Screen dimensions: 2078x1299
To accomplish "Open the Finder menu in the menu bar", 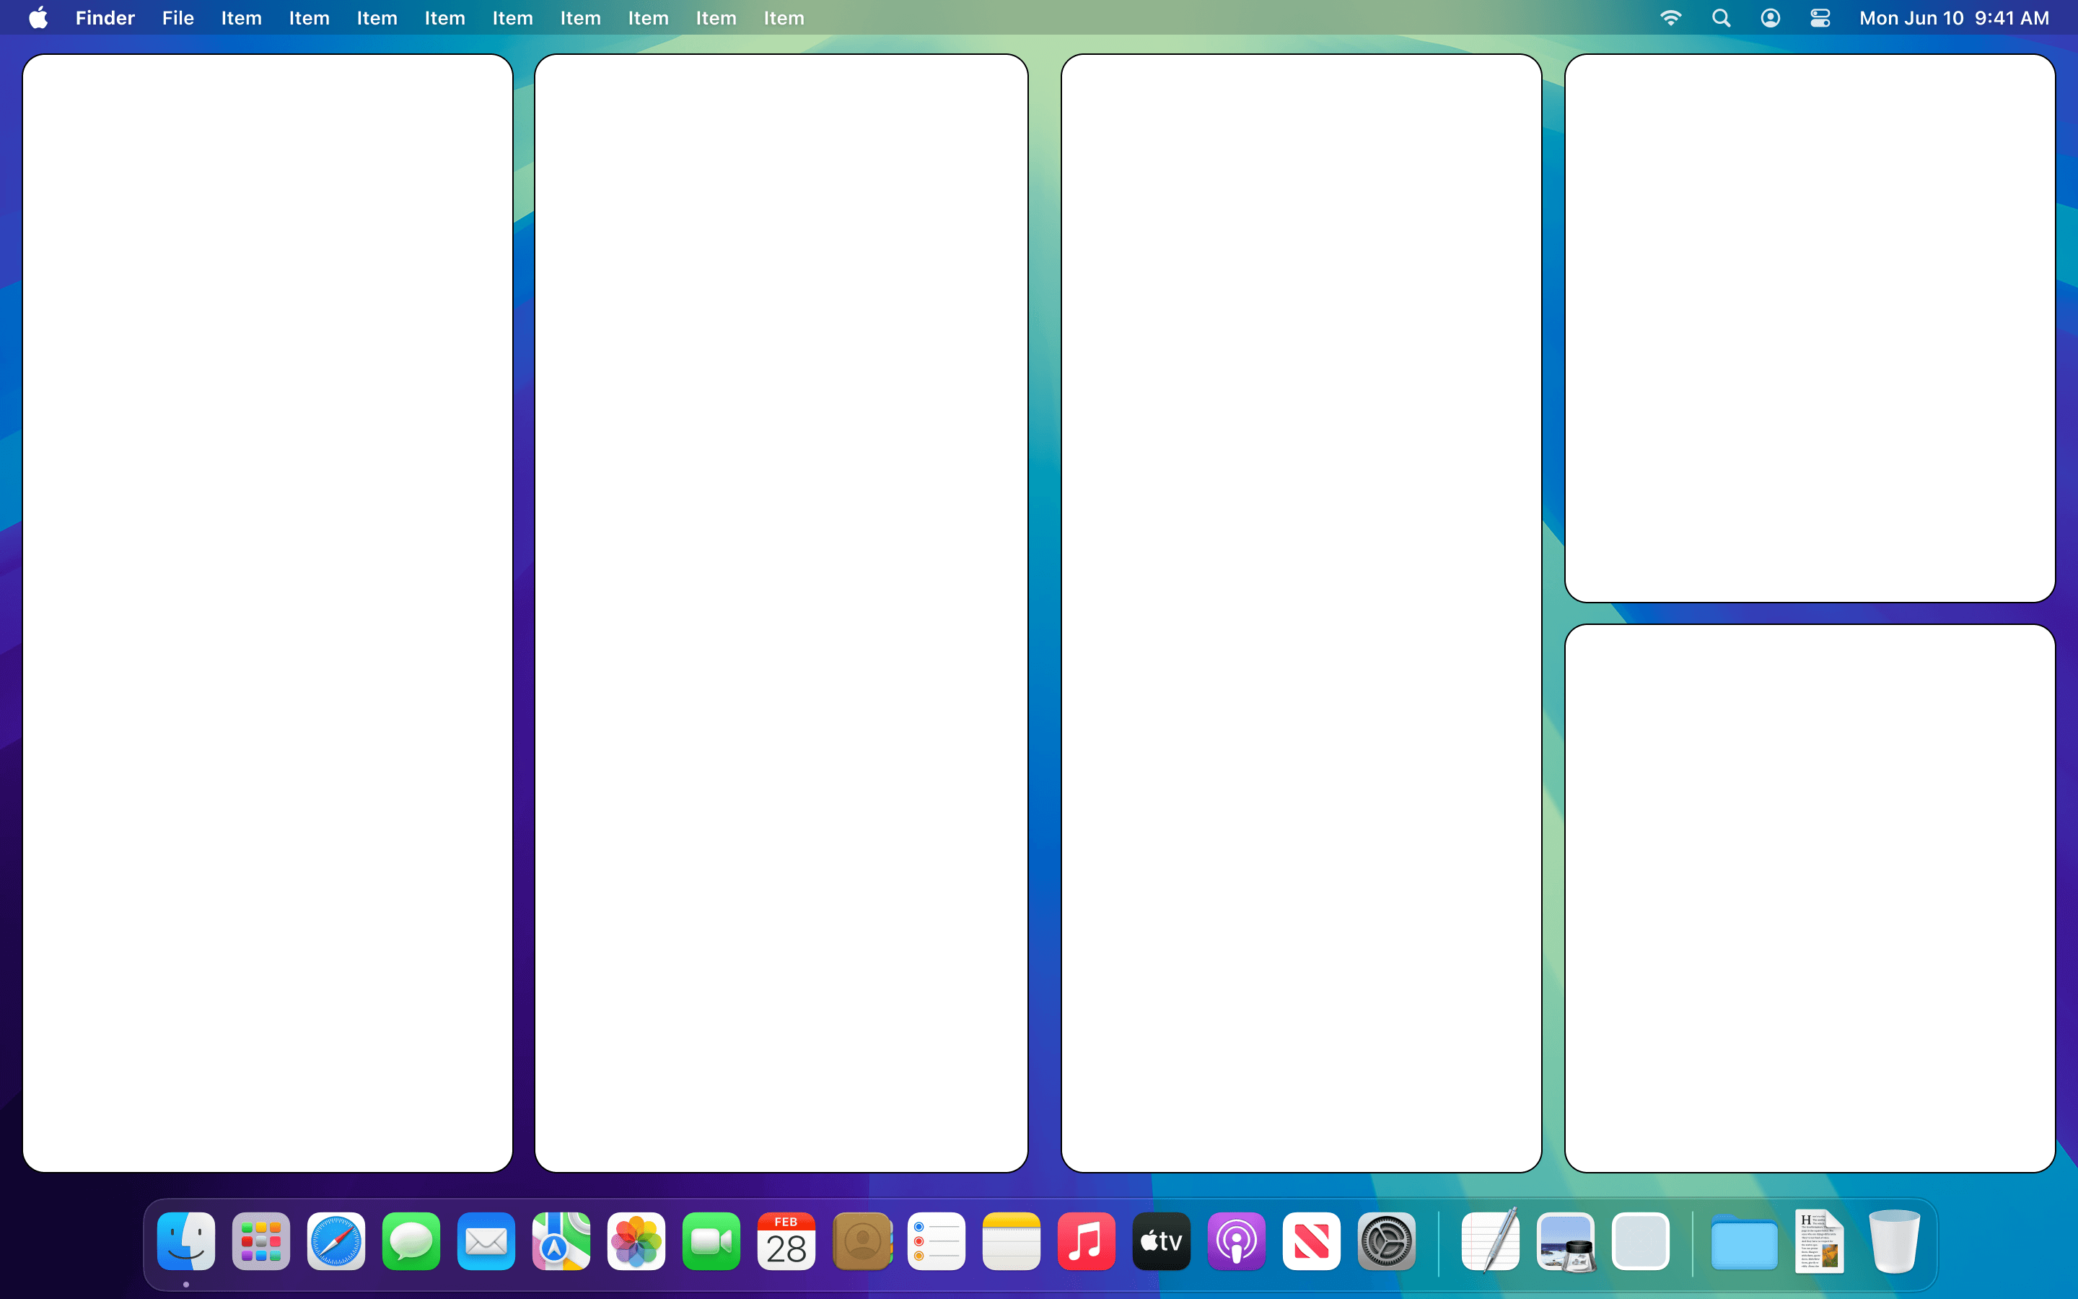I will click(x=105, y=18).
